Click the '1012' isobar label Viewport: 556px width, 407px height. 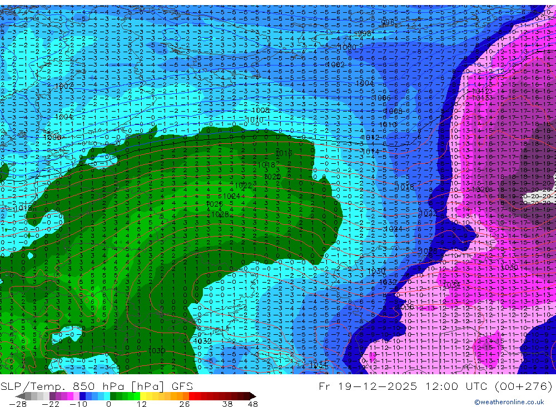(370, 138)
